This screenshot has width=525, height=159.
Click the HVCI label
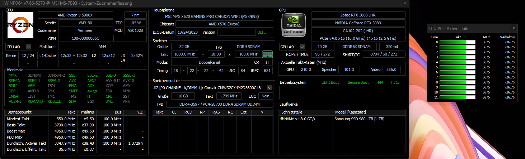coord(395,82)
